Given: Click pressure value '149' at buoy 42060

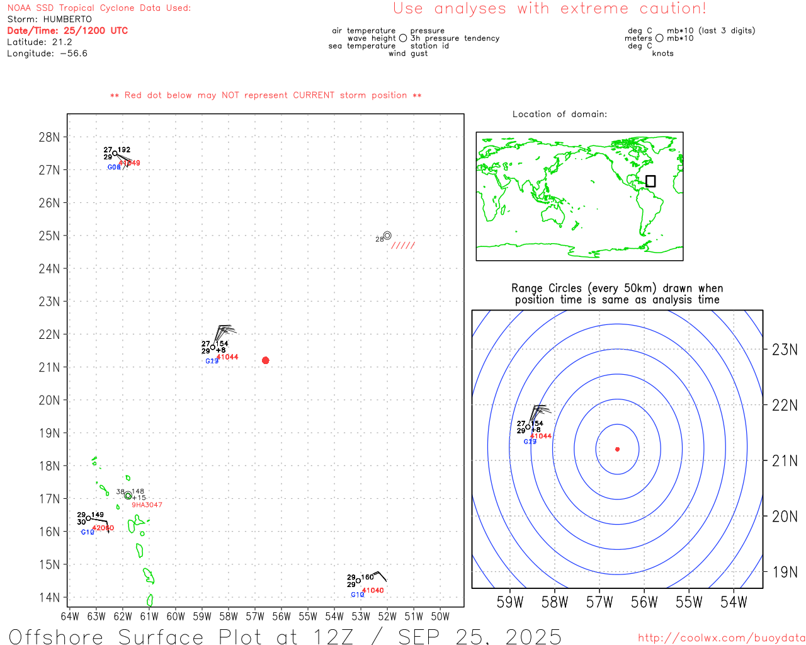Looking at the screenshot, I should pyautogui.click(x=98, y=515).
